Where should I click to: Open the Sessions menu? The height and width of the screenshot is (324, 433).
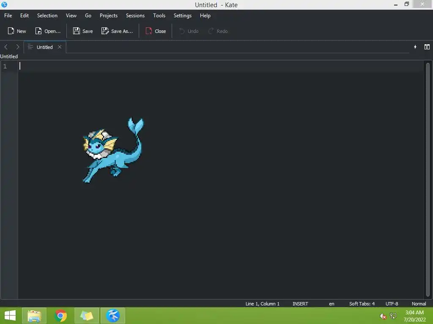click(x=135, y=16)
